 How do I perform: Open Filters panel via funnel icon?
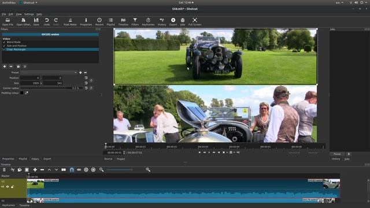135,22
